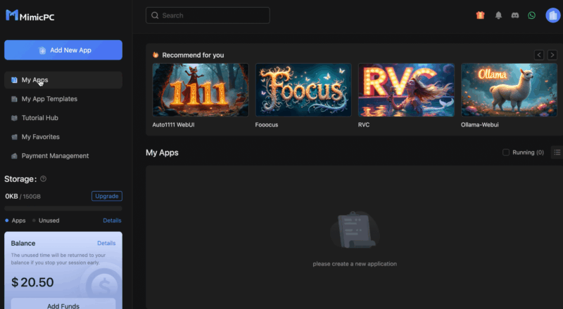Click the Add New App button
The height and width of the screenshot is (309, 563).
coord(63,50)
